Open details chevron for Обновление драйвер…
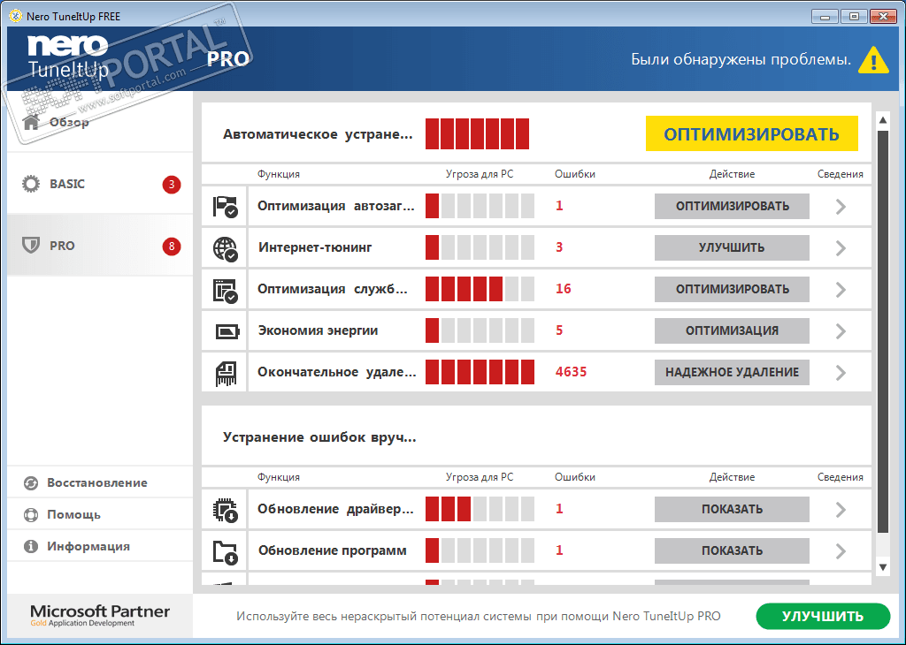Image resolution: width=906 pixels, height=645 pixels. pos(841,510)
